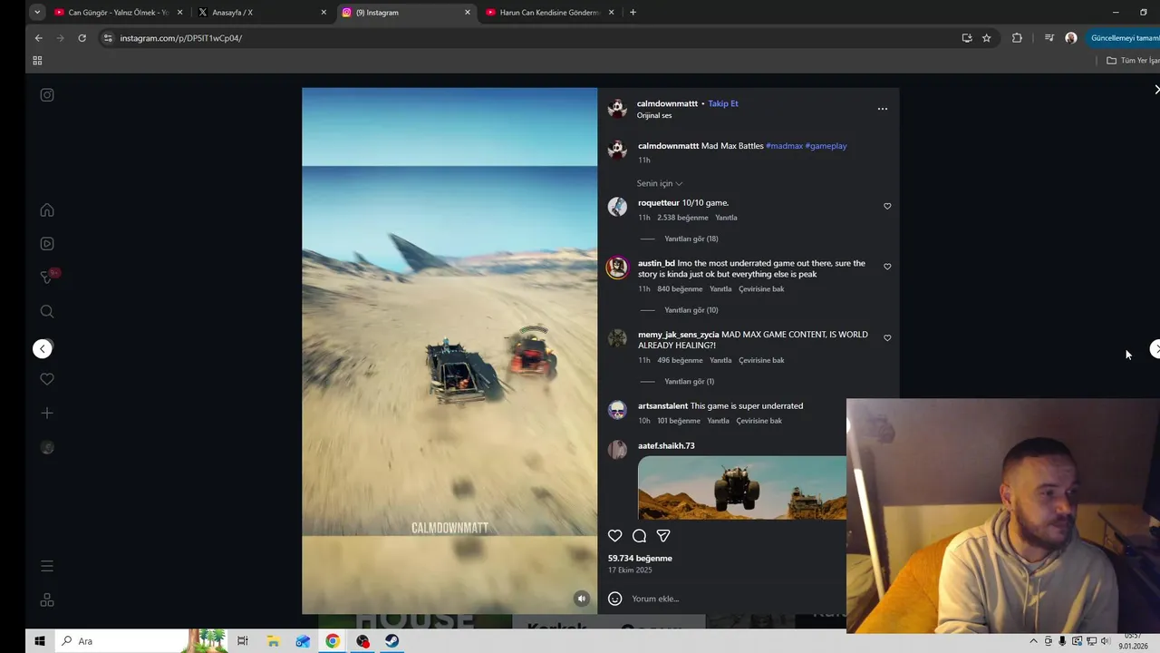Open Chrome extensions puzzle icon
The height and width of the screenshot is (653, 1160).
pyautogui.click(x=1017, y=38)
